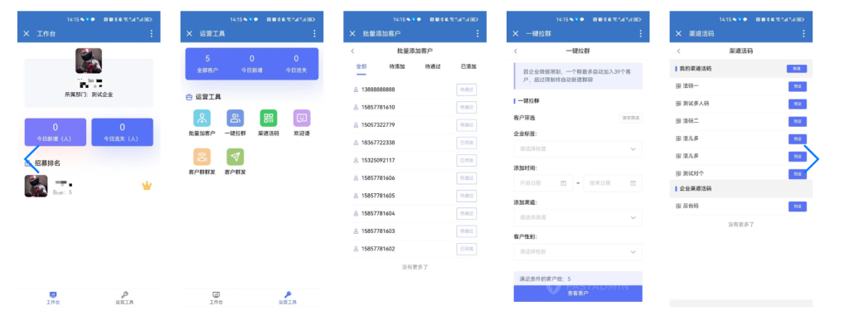Open the 批量加客户 tool icon
The height and width of the screenshot is (335, 849).
coord(201,119)
